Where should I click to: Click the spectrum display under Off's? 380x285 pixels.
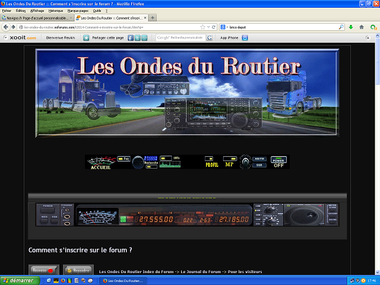pyautogui.click(x=170, y=164)
